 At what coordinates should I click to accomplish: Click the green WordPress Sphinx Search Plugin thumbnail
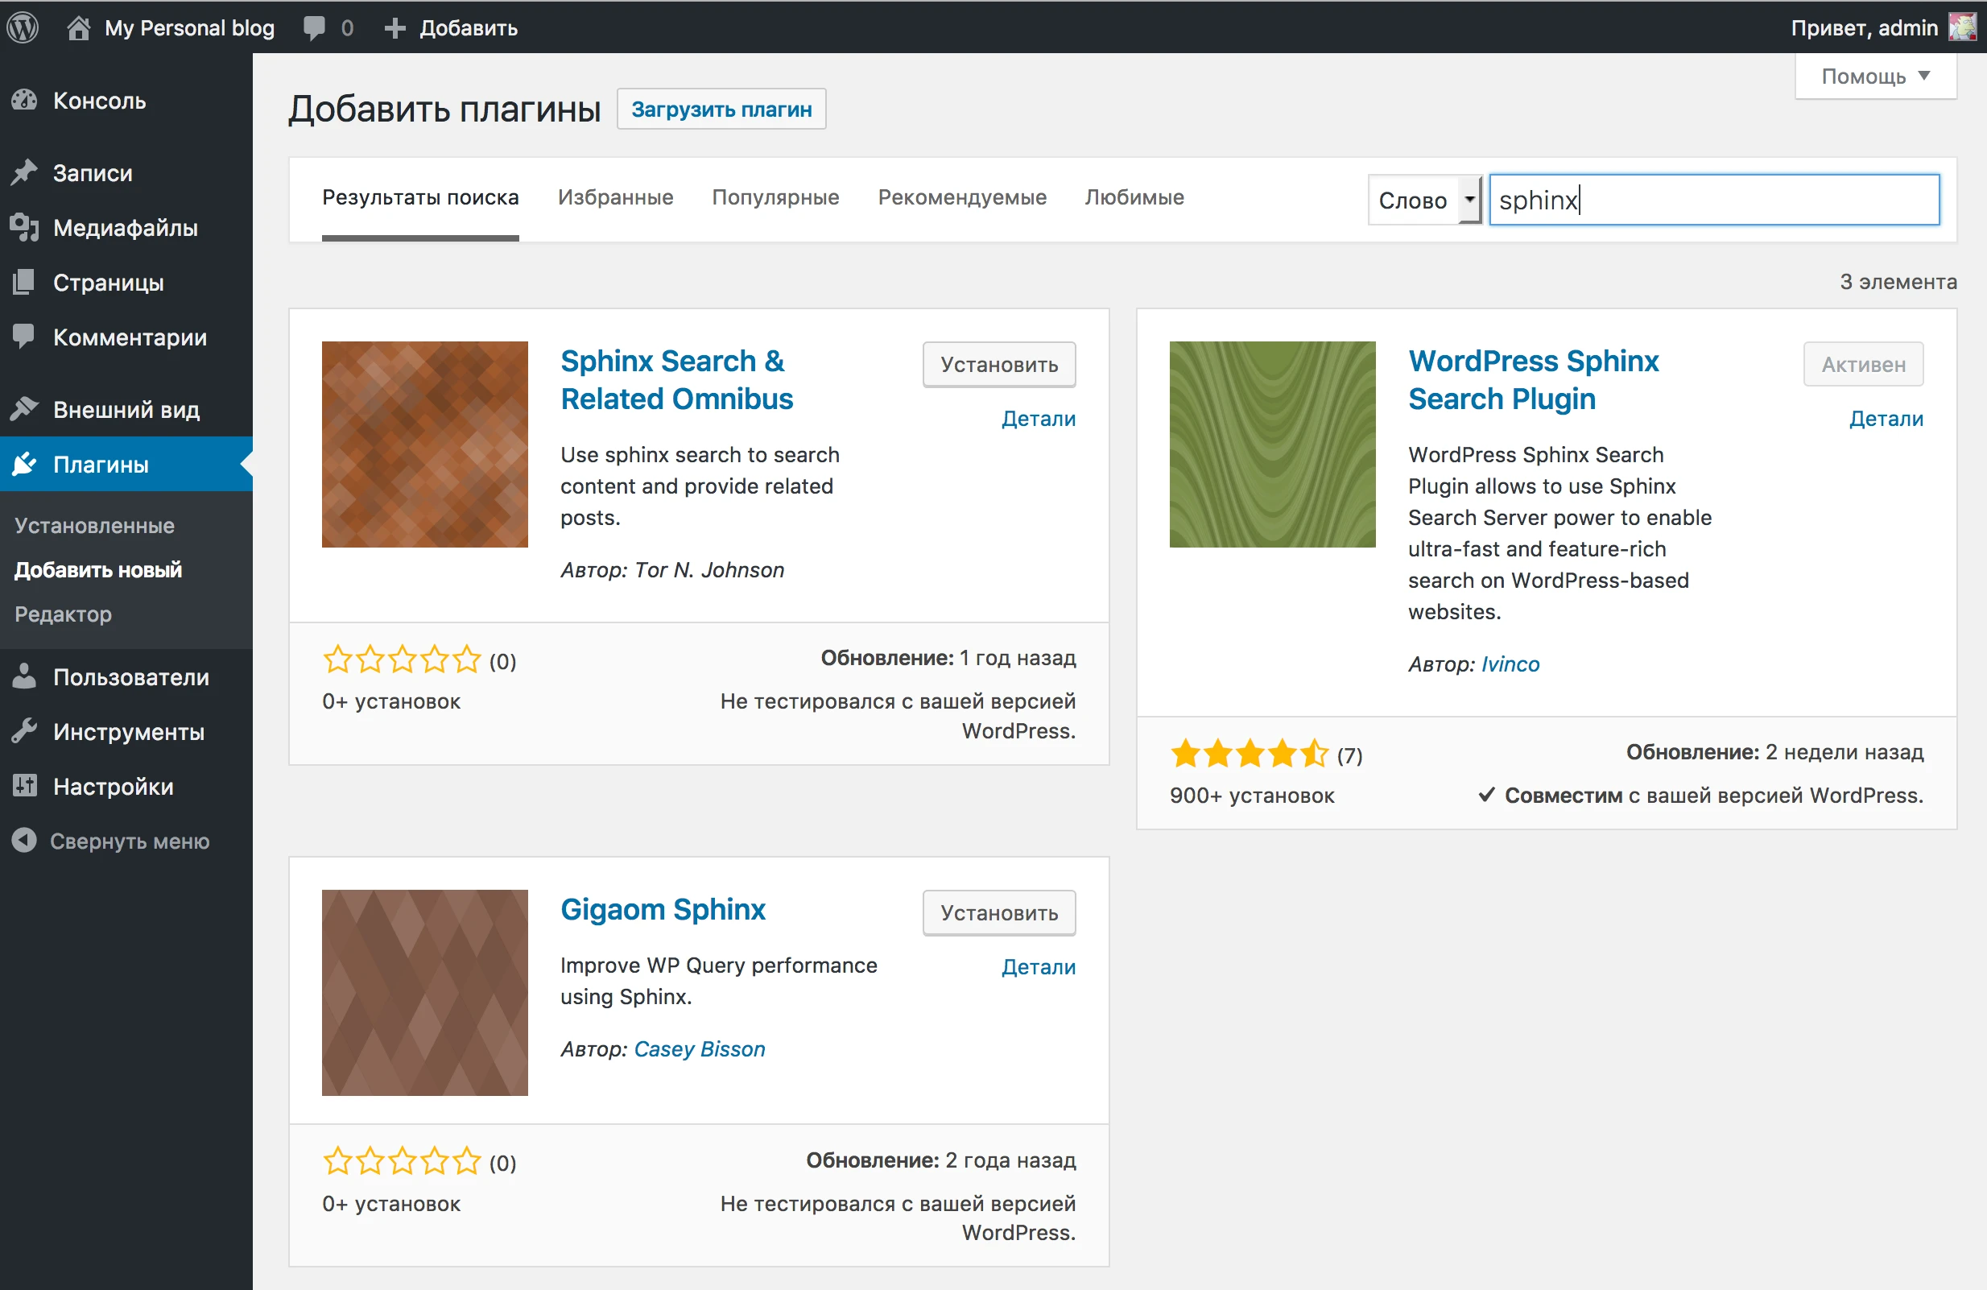[x=1271, y=444]
